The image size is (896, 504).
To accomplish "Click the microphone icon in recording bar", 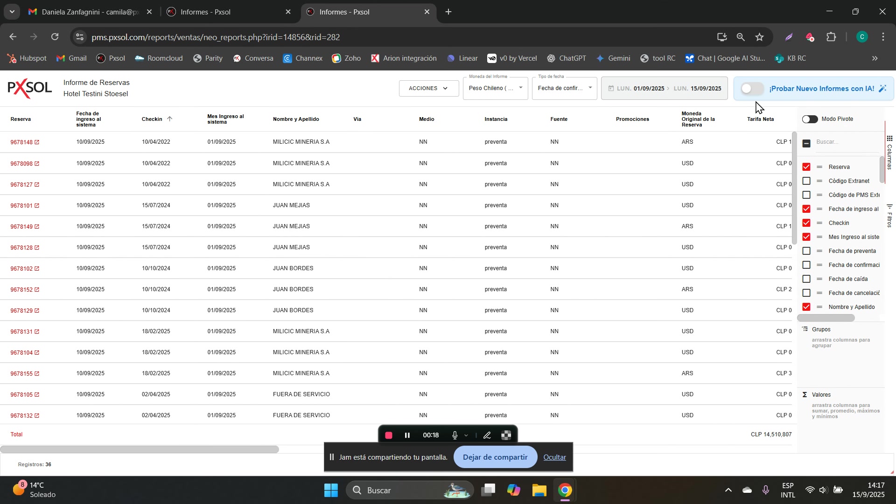I will [455, 435].
